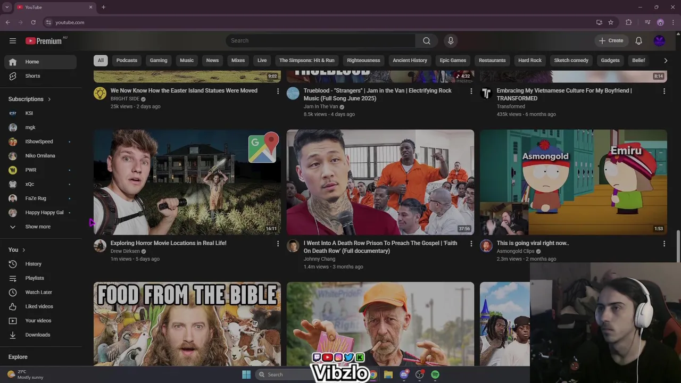
Task: Open Asmongold Clips channel avatar
Action: (x=486, y=246)
